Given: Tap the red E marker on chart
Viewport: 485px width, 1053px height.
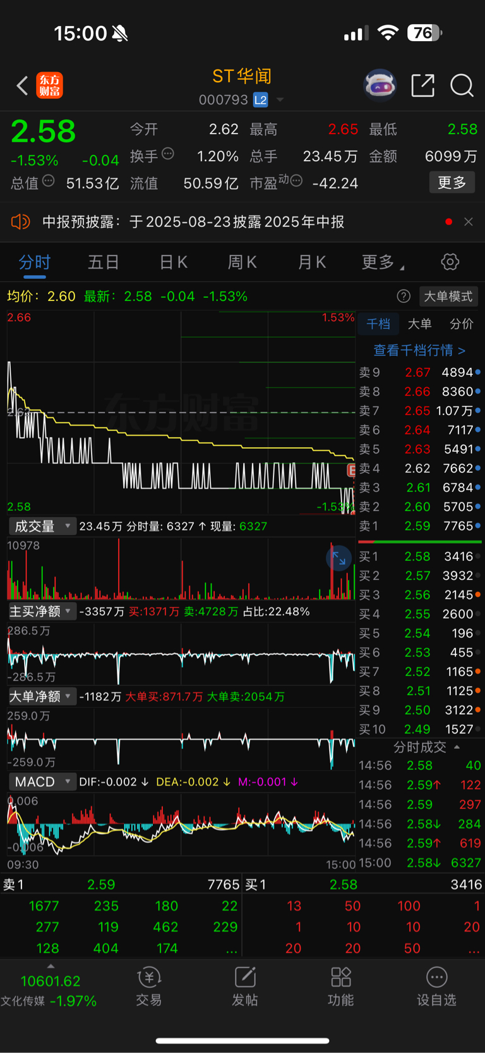Looking at the screenshot, I should 352,470.
